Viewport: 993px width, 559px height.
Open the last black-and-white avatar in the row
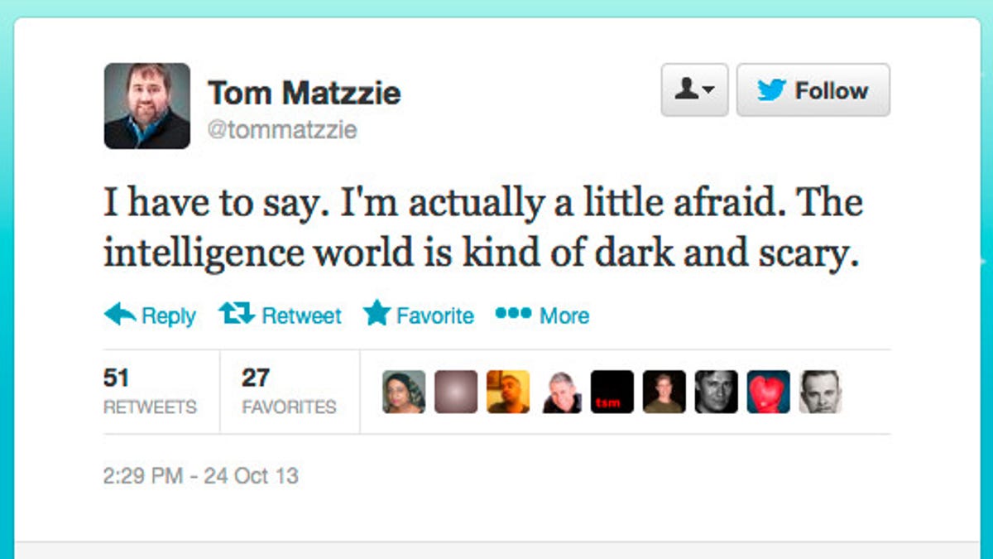(x=820, y=392)
